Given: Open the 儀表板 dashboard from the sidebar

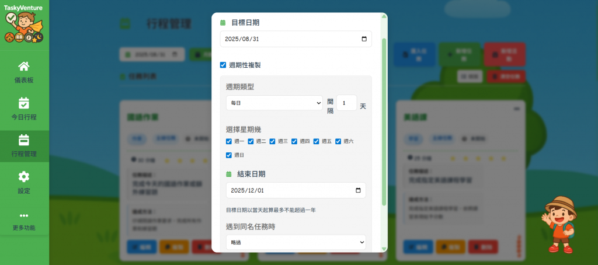Looking at the screenshot, I should pos(24,72).
